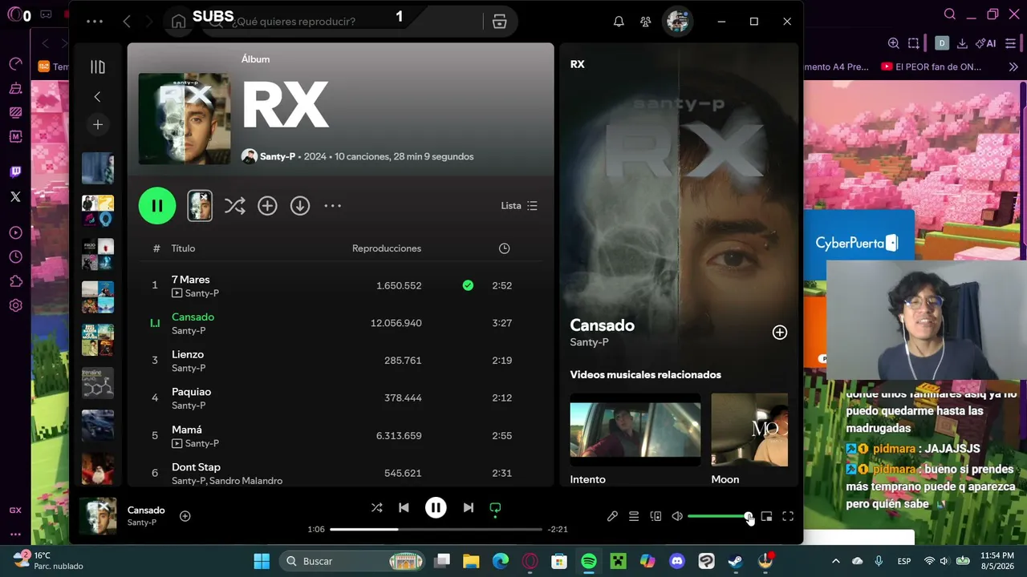Open the 'Intento' music video thumbnail
Image resolution: width=1027 pixels, height=577 pixels.
point(635,430)
